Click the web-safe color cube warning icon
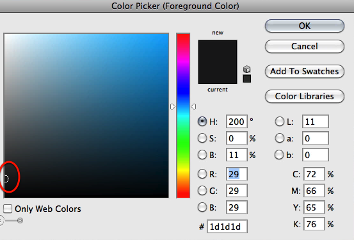 coord(246,69)
